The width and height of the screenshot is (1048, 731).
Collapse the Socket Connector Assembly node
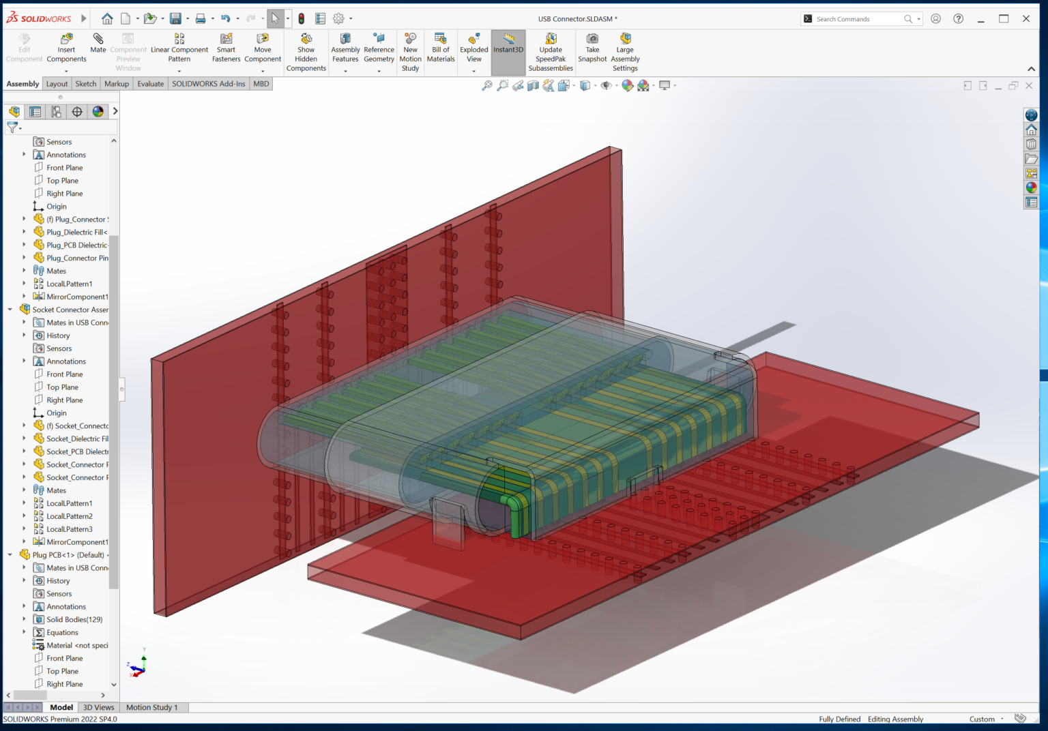coord(10,309)
